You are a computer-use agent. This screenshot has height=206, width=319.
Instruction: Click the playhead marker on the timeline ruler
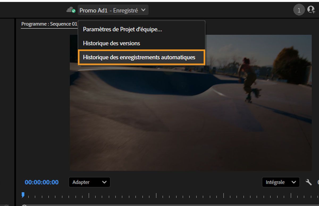(23, 195)
